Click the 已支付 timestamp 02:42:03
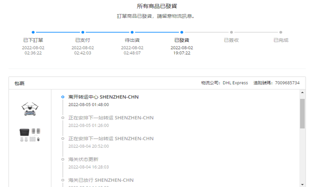Screen dimensions: 309x187 click(83, 53)
